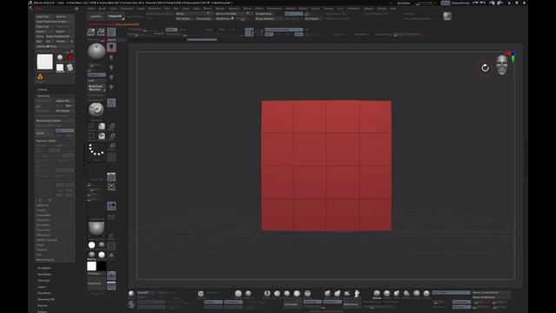Expand the Subtool sub-palette
The width and height of the screenshot is (556, 313).
point(43,90)
